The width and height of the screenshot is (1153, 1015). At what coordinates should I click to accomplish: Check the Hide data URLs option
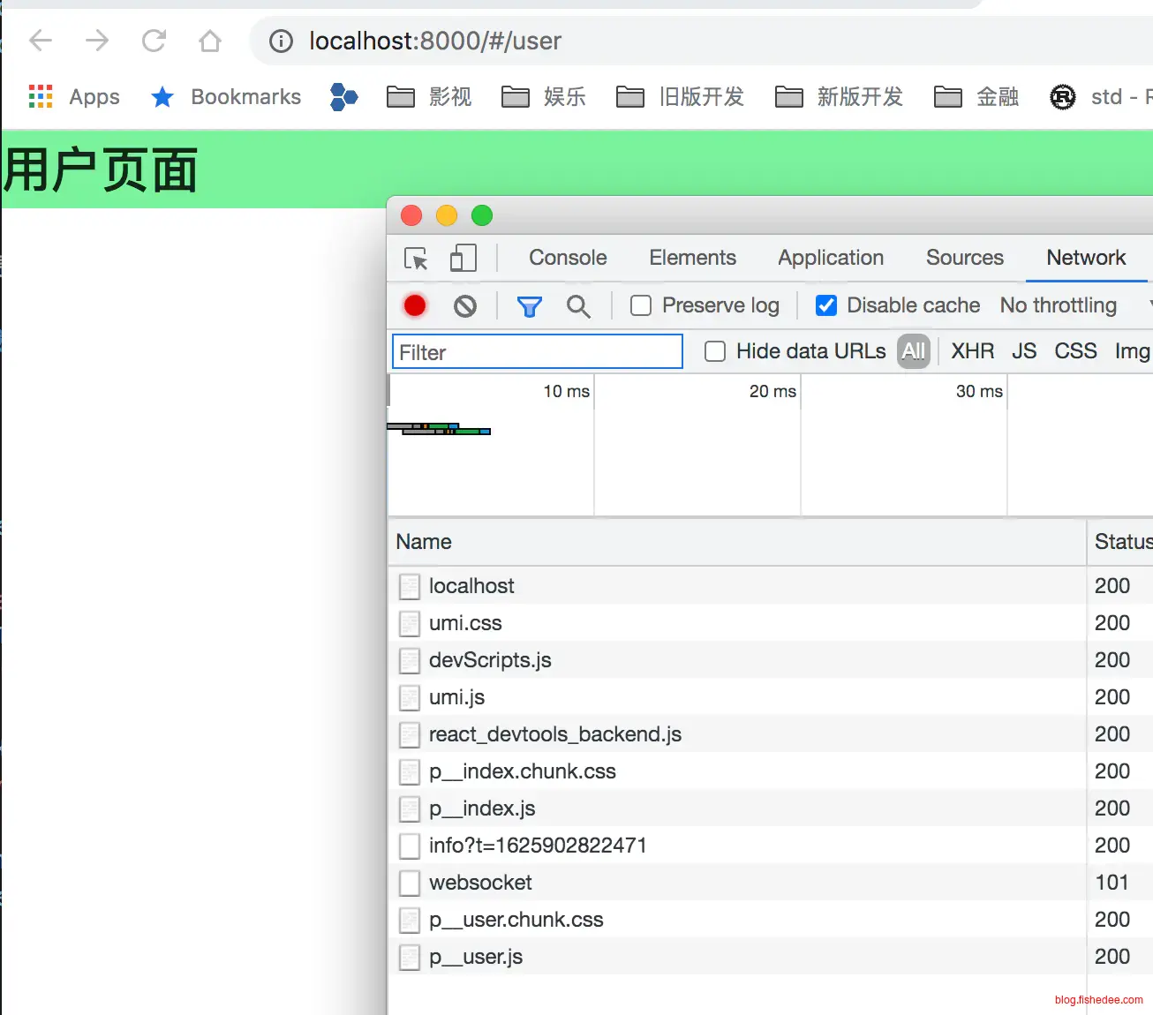coord(715,351)
